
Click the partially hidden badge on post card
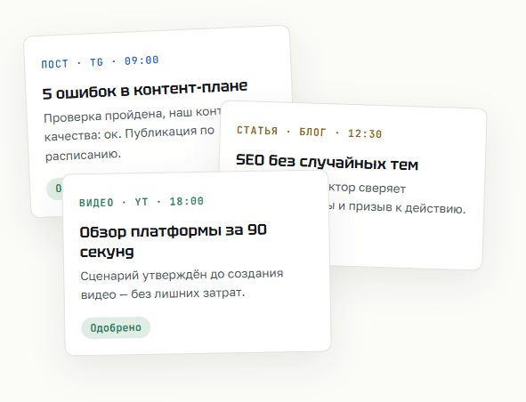pos(55,189)
